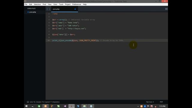Open the taskbar clock showing 7:15 PM
The image size is (192, 108).
coord(162,106)
